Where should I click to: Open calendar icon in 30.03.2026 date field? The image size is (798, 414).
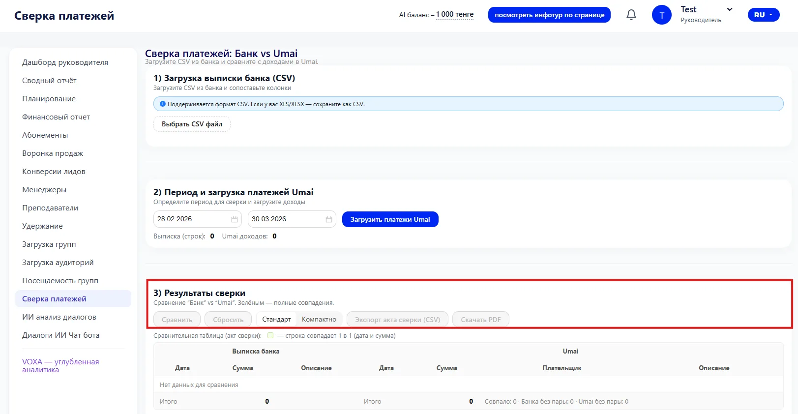pyautogui.click(x=329, y=219)
